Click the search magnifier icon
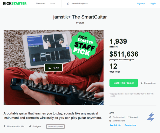 coord(68,4)
